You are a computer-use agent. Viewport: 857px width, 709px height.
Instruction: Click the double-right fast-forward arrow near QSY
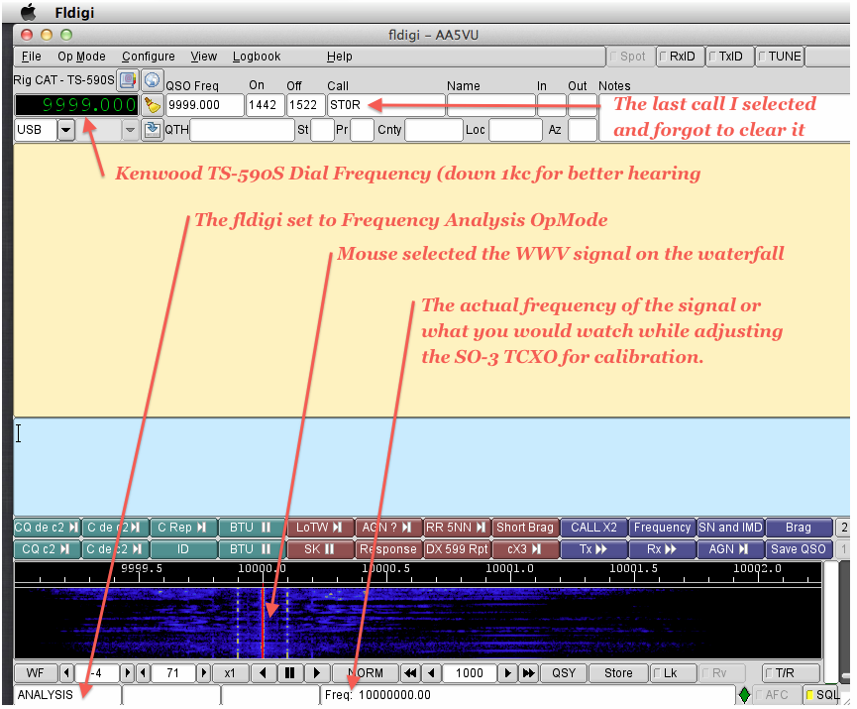point(528,673)
